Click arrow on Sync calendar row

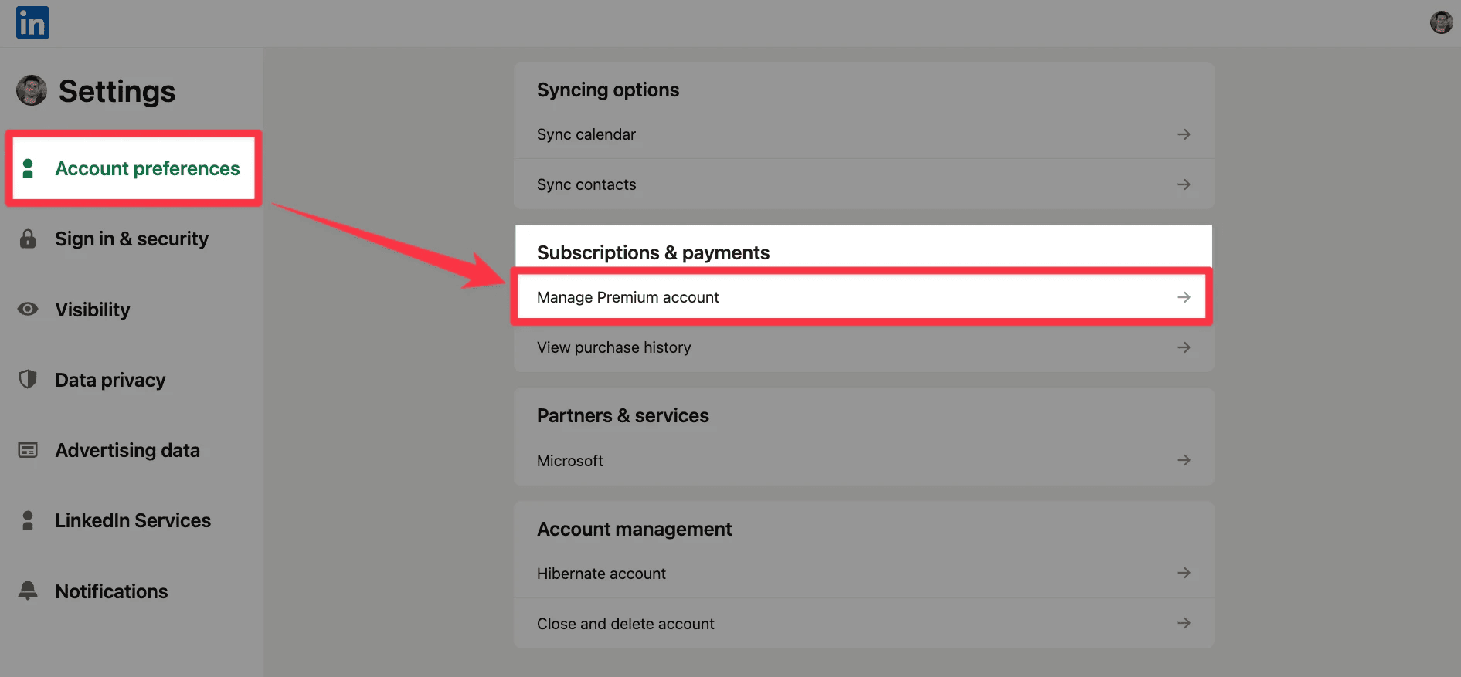1184,134
